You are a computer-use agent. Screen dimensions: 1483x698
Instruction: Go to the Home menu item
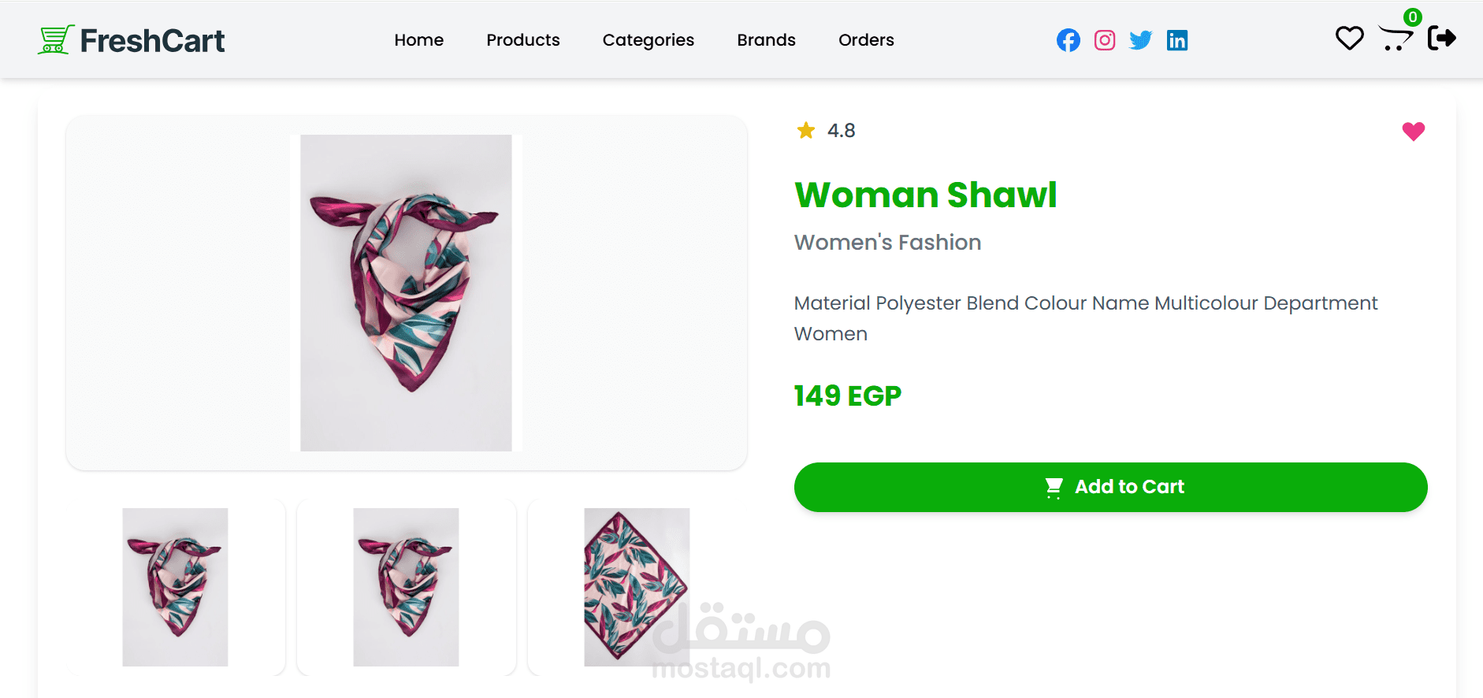point(419,40)
